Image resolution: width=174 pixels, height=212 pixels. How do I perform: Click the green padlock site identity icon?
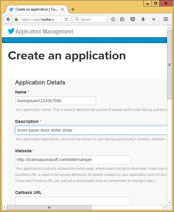[x=16, y=19]
